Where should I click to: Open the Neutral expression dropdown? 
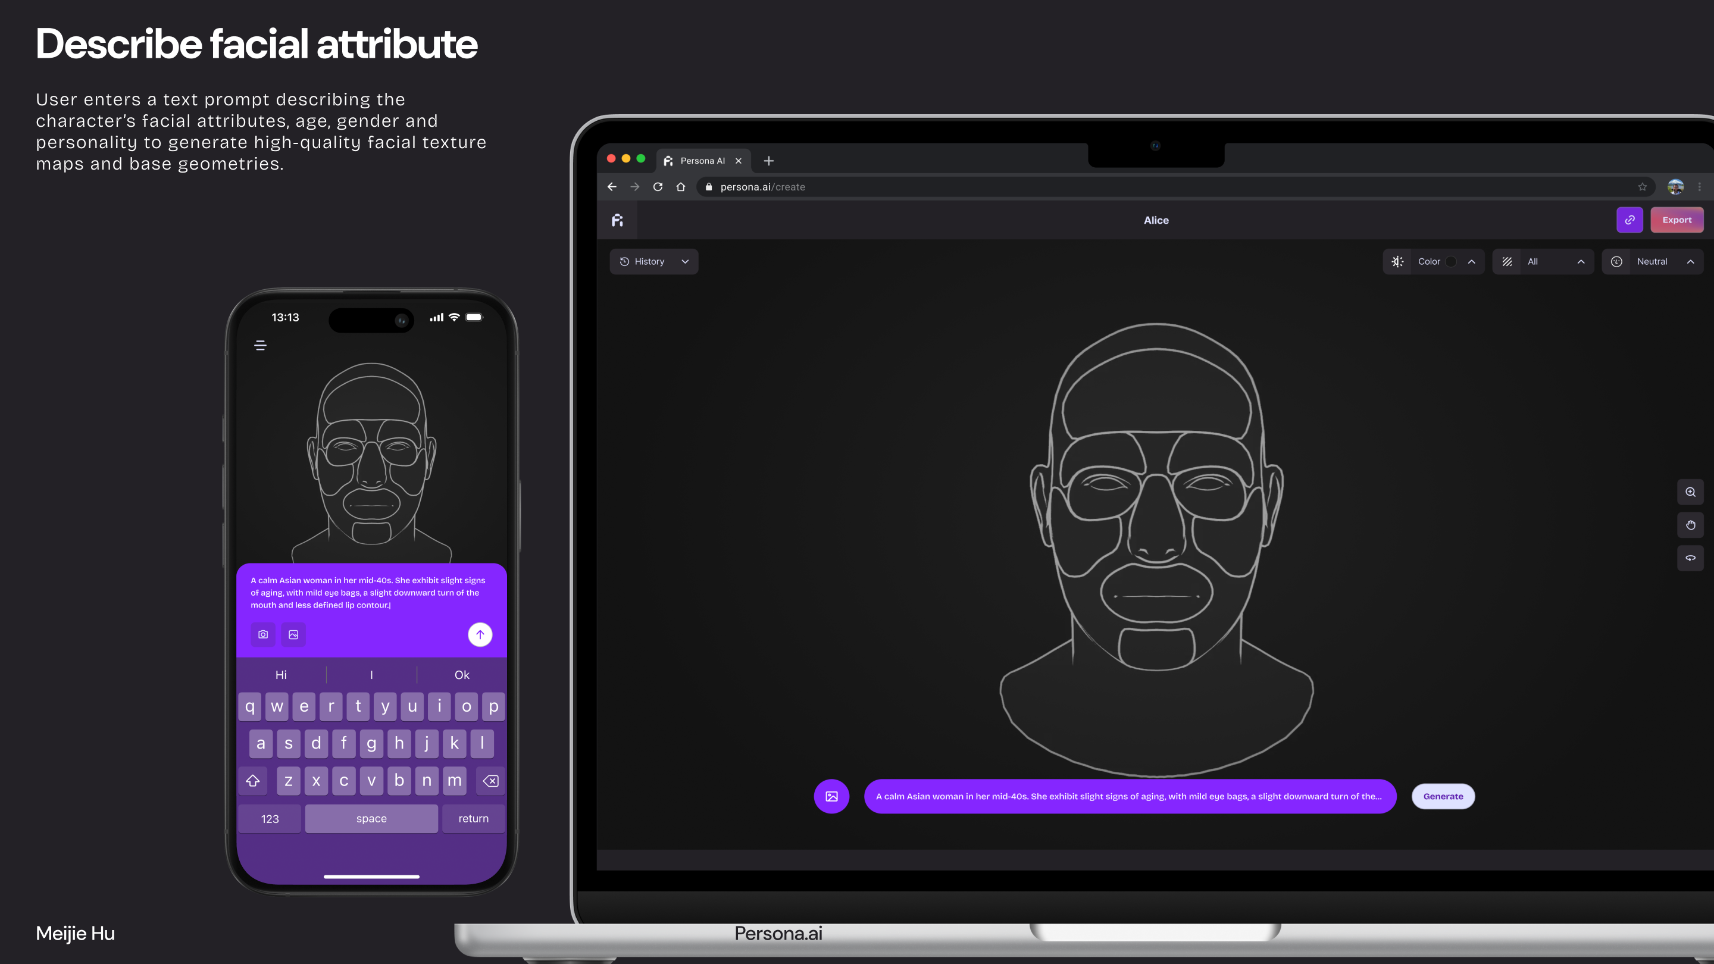point(1652,261)
